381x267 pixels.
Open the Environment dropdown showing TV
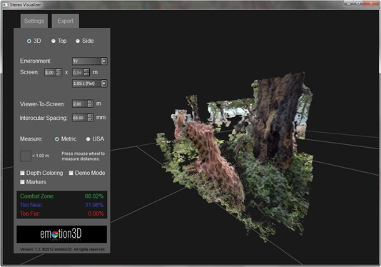pos(90,61)
